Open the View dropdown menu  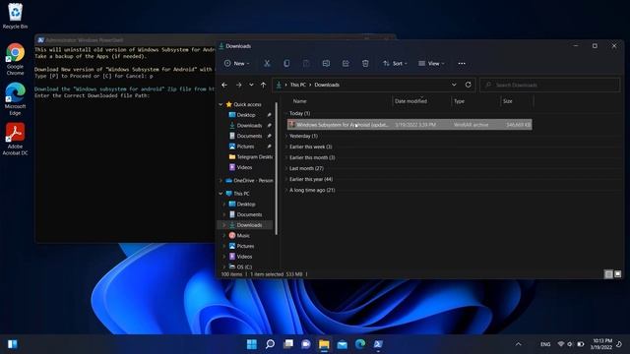431,63
